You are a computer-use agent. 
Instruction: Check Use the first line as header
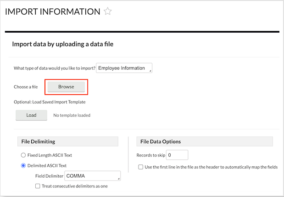click(x=141, y=167)
